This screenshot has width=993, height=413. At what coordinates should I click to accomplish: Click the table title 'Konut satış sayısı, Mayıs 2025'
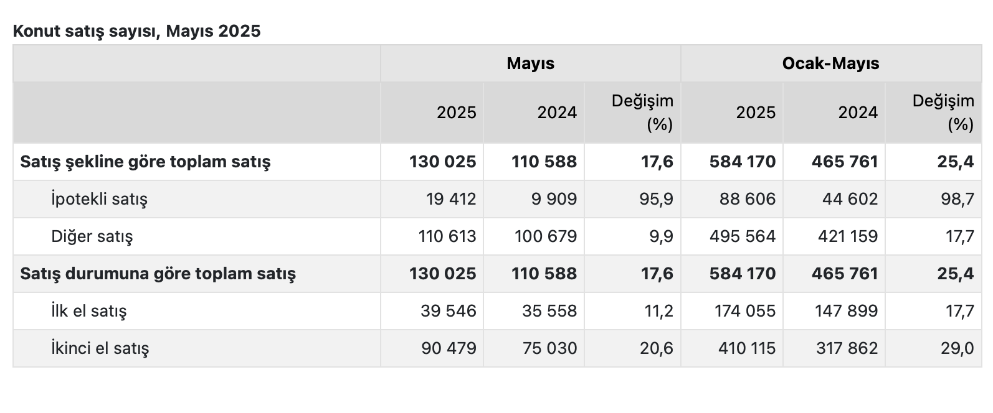click(136, 31)
